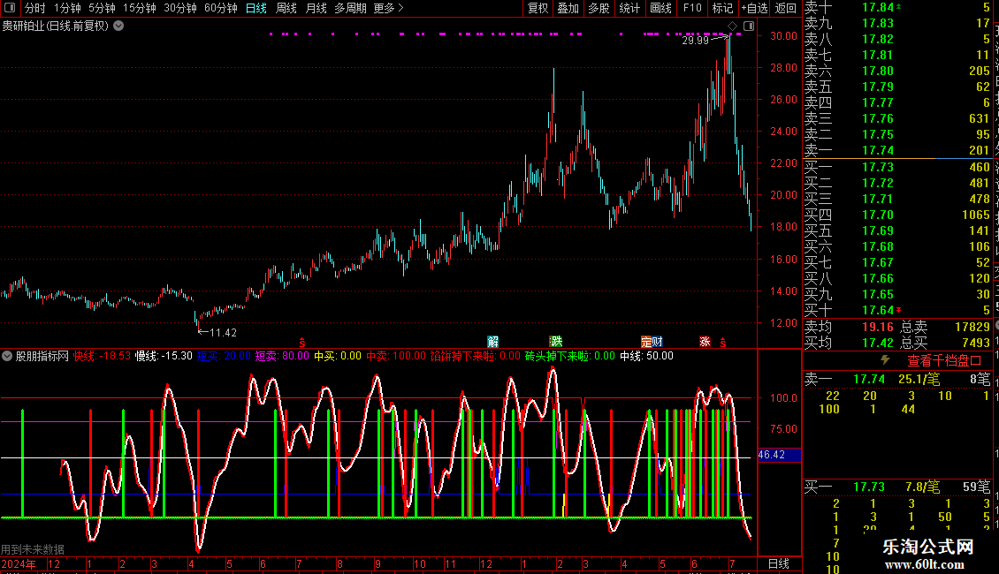Viewport: 999px width, 574px height.
Task: Click the 买均 17.42 value
Action: coord(878,343)
